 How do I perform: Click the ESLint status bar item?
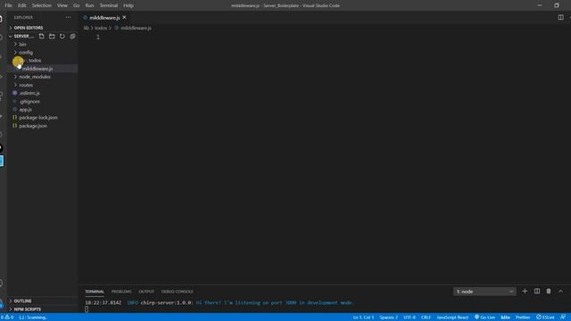[x=545, y=317]
